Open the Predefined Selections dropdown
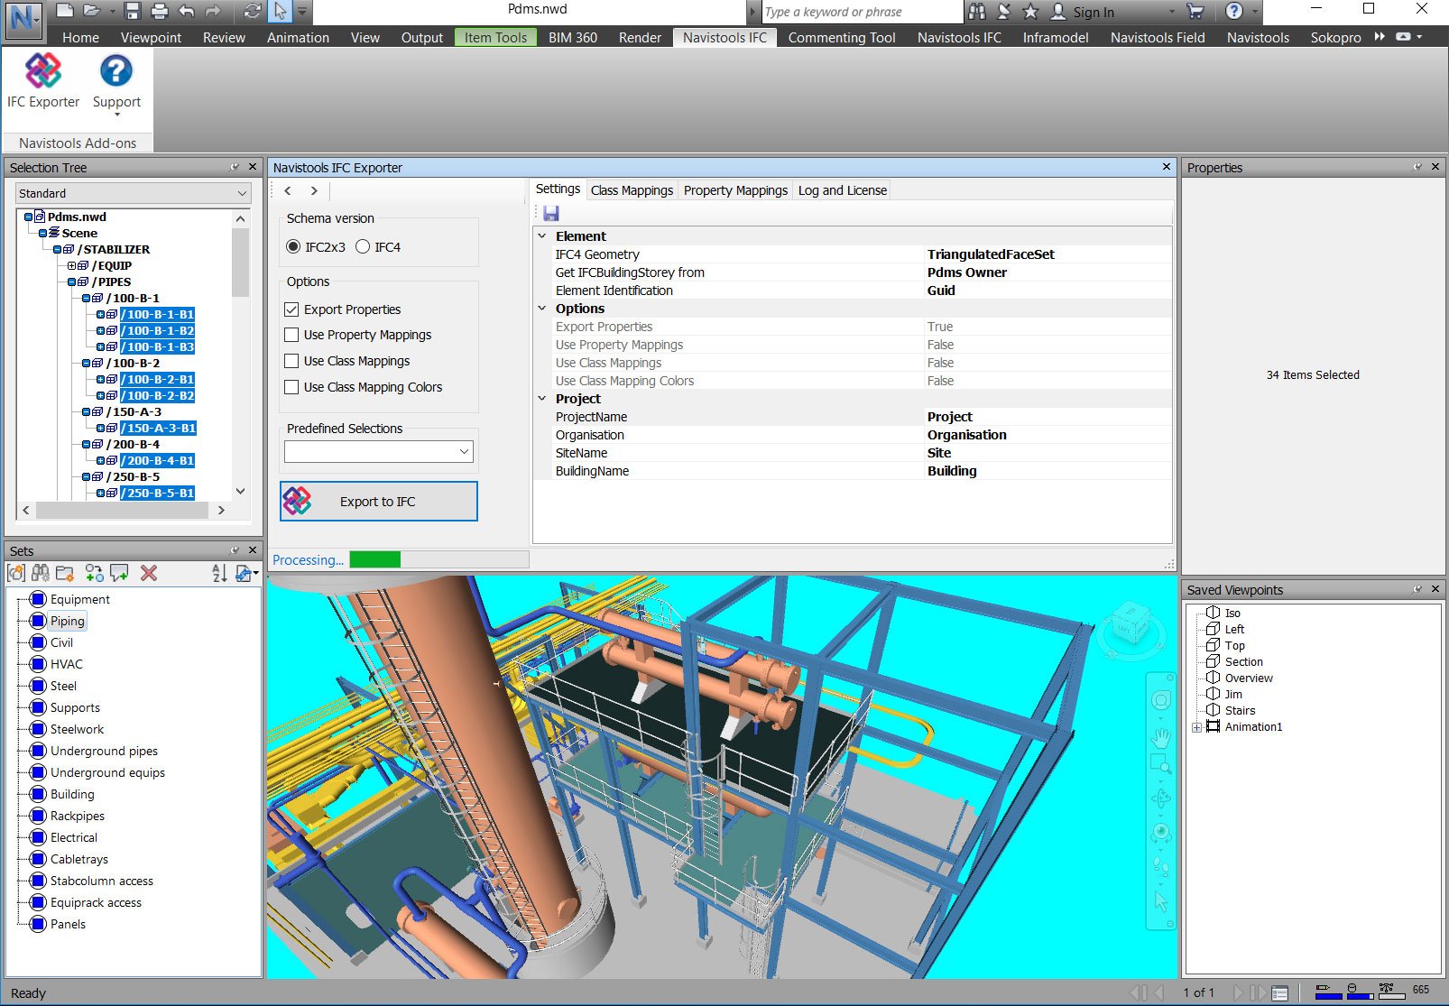 tap(464, 451)
